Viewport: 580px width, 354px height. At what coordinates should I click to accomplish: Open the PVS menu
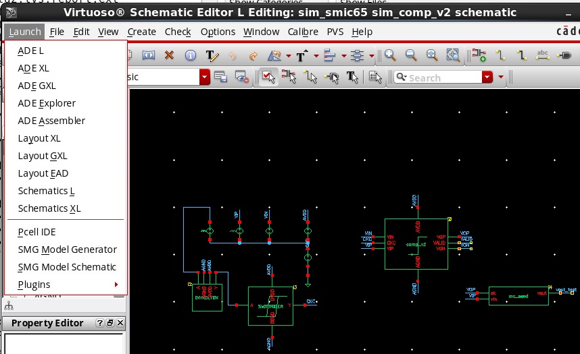(335, 32)
